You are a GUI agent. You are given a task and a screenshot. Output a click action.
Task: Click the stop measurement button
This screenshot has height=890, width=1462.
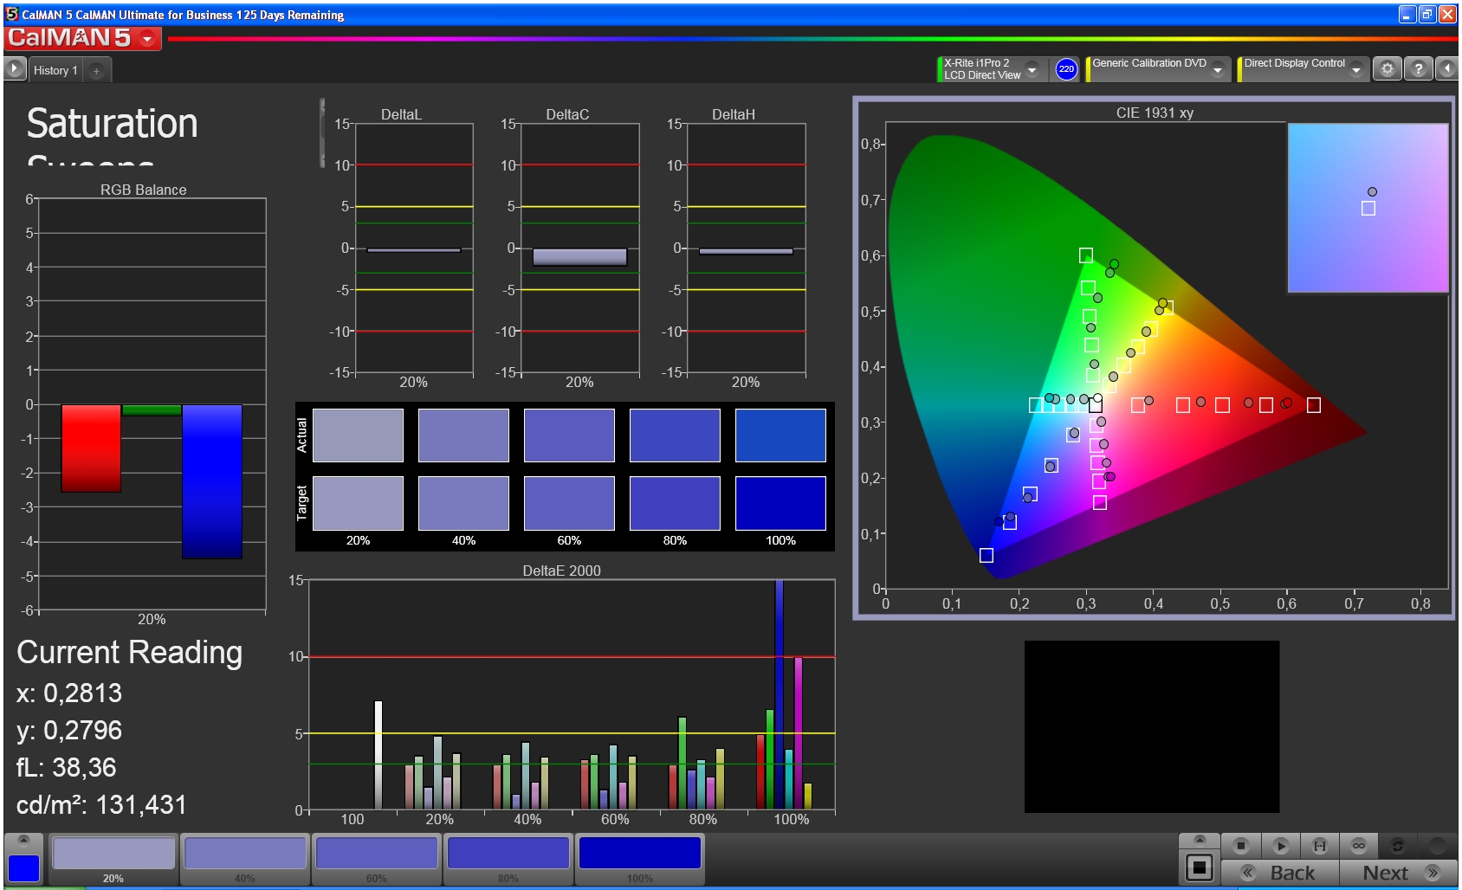click(1241, 846)
